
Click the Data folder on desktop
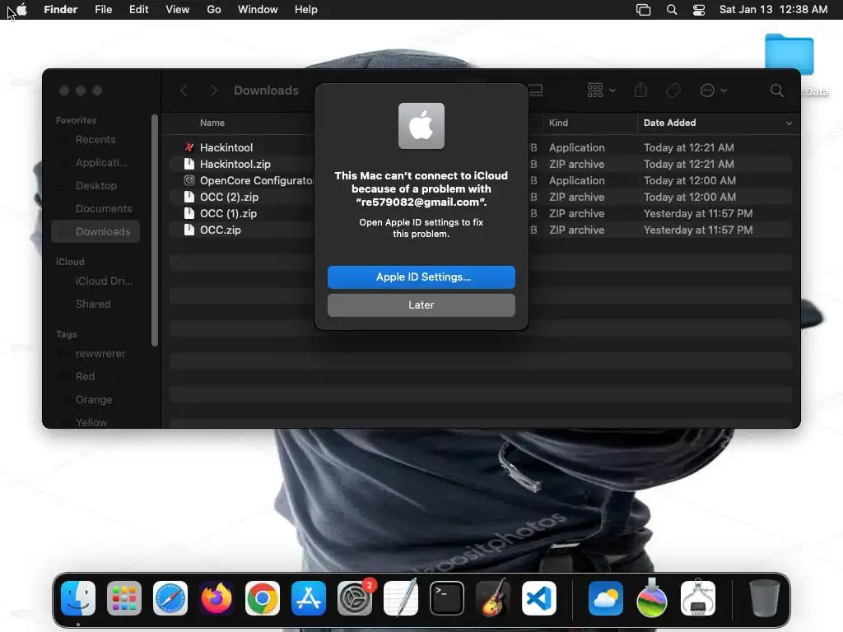tap(789, 55)
